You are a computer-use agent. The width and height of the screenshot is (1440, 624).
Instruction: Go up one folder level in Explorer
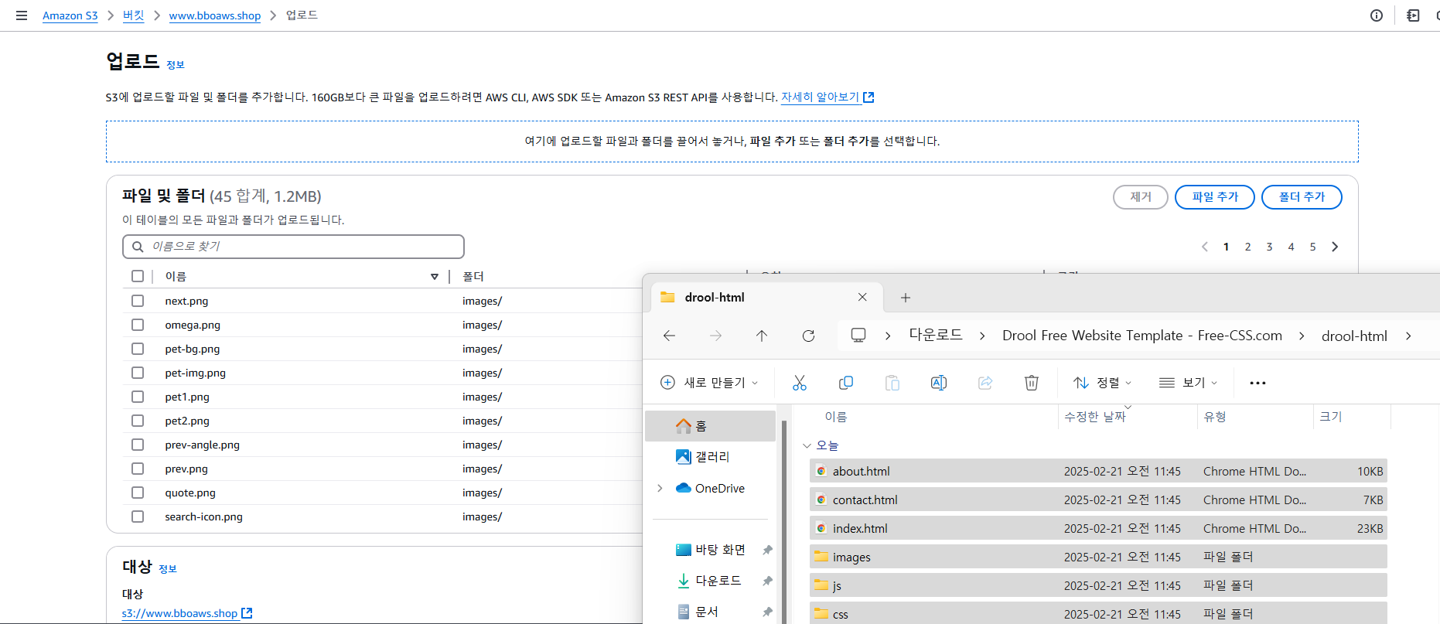tap(762, 336)
